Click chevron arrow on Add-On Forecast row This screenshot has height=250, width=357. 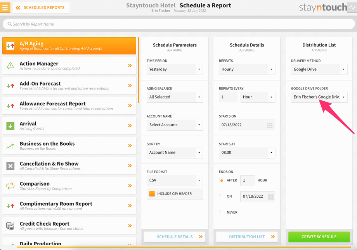130,86
